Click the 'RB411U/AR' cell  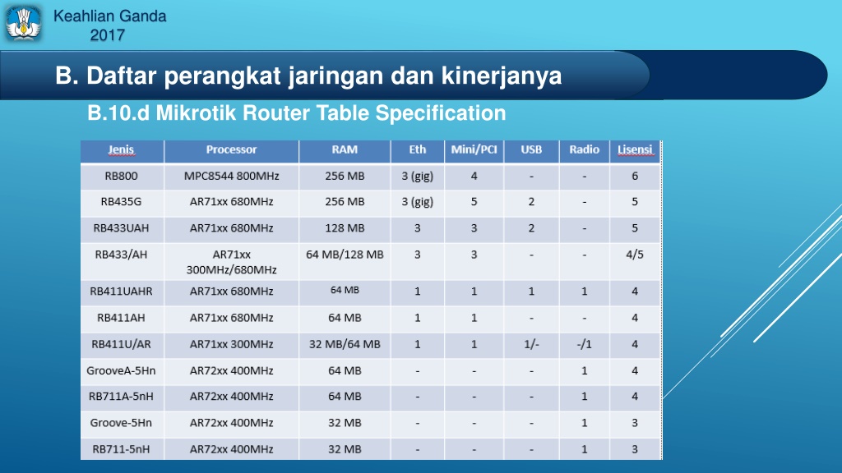122,344
